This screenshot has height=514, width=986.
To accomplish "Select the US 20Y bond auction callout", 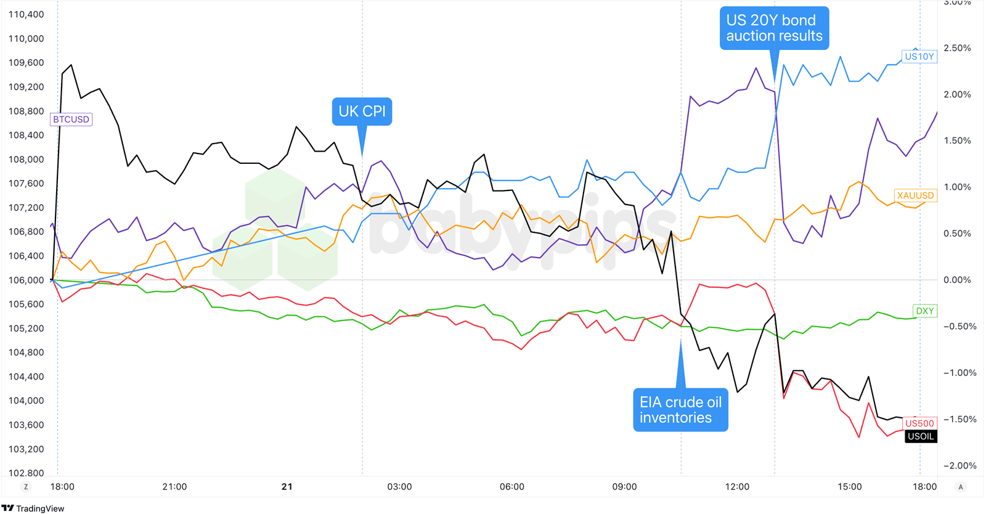I will [774, 28].
